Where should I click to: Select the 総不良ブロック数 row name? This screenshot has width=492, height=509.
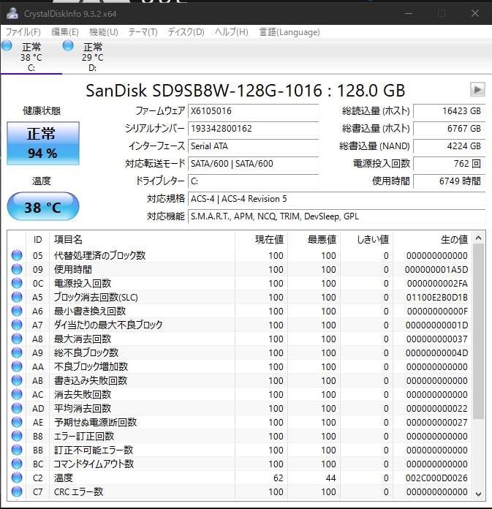click(86, 352)
